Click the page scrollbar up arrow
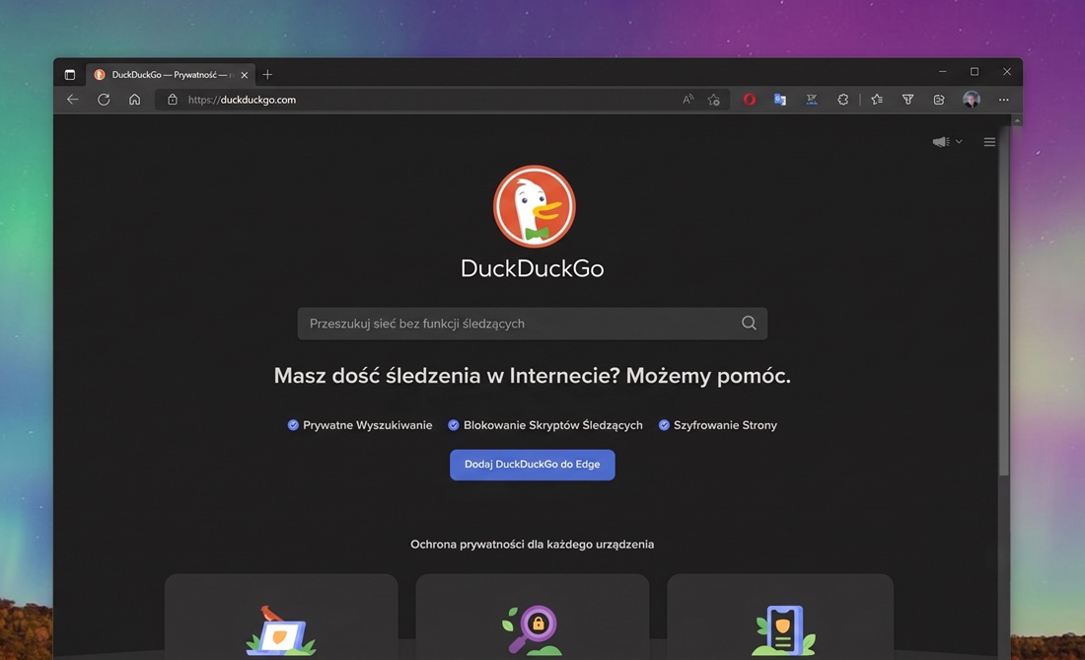1085x660 pixels. 1017,120
